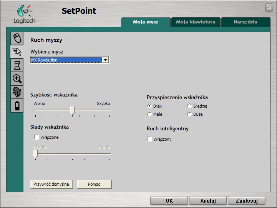Image resolution: width=277 pixels, height=208 pixels.
Task: Enable the Ruch inteligentny Włączony checkbox
Action: coord(149,139)
